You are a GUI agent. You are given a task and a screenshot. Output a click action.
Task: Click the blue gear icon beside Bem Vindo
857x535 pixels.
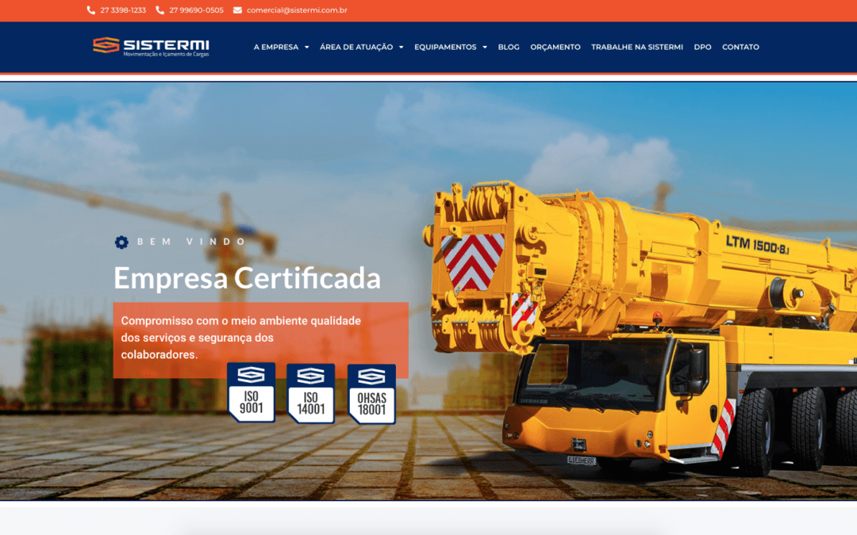coord(121,242)
